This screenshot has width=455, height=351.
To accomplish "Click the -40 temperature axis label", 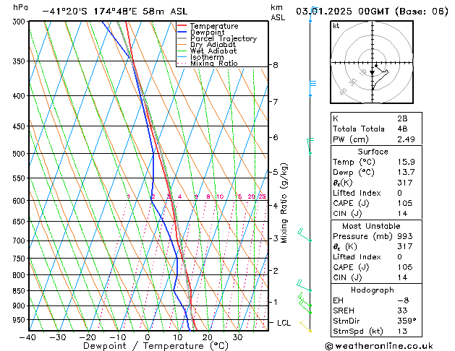I will [27, 337].
